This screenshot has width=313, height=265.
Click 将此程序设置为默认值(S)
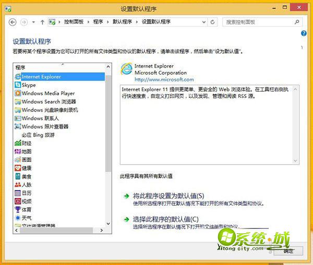tap(168, 196)
